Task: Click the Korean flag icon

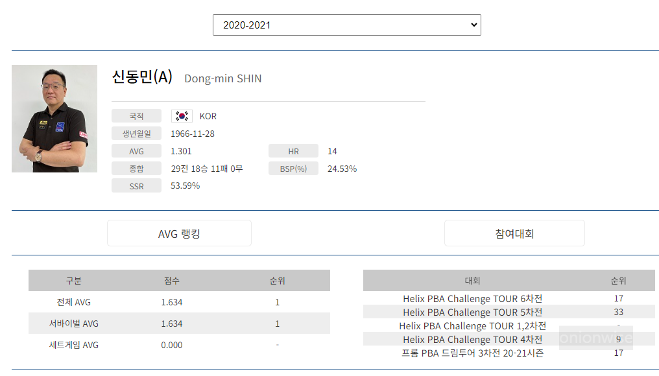Action: (x=181, y=115)
